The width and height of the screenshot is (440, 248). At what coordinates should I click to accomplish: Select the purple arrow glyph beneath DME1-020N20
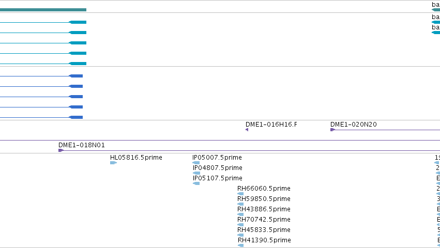(x=332, y=130)
